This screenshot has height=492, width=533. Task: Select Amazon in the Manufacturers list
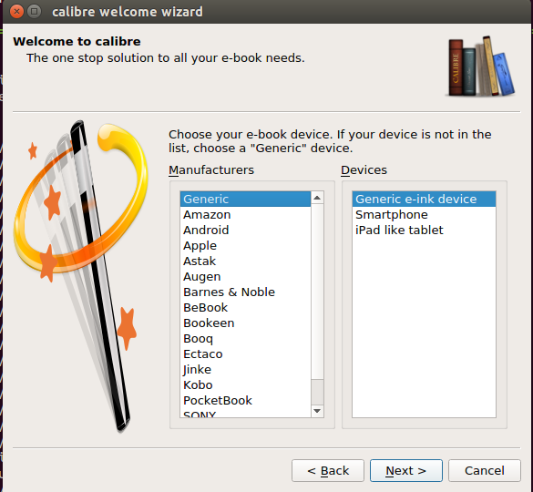point(245,214)
